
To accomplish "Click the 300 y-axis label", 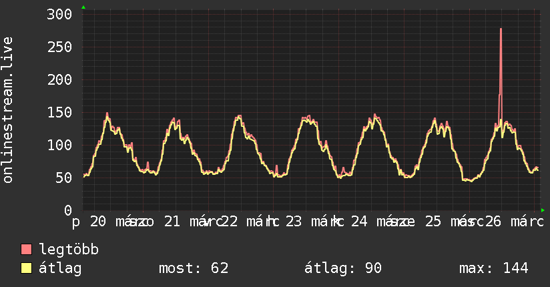I will click(x=59, y=15).
